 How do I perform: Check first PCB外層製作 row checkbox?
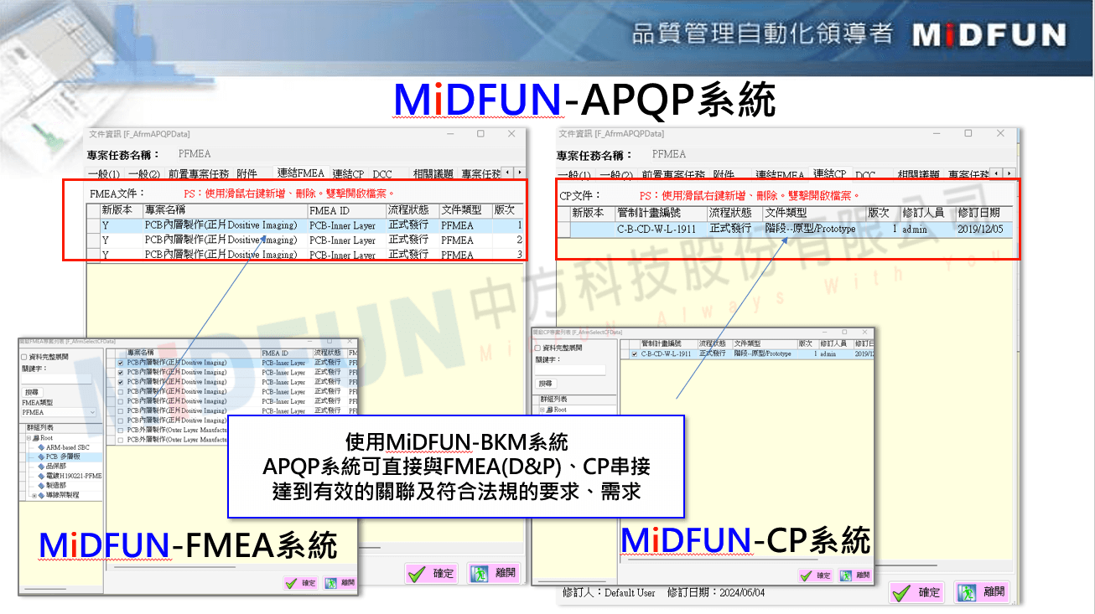(x=121, y=430)
